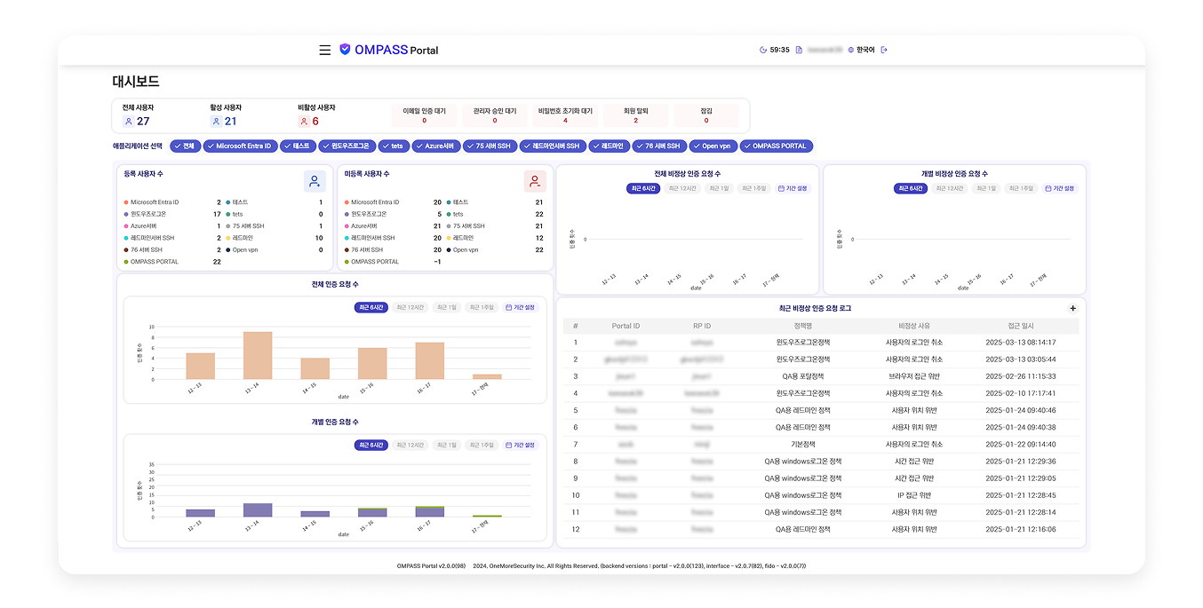Screen dimensions: 1203x608
Task: Select 최근 1주일 in 개별 인증 요청 수
Action: [482, 445]
